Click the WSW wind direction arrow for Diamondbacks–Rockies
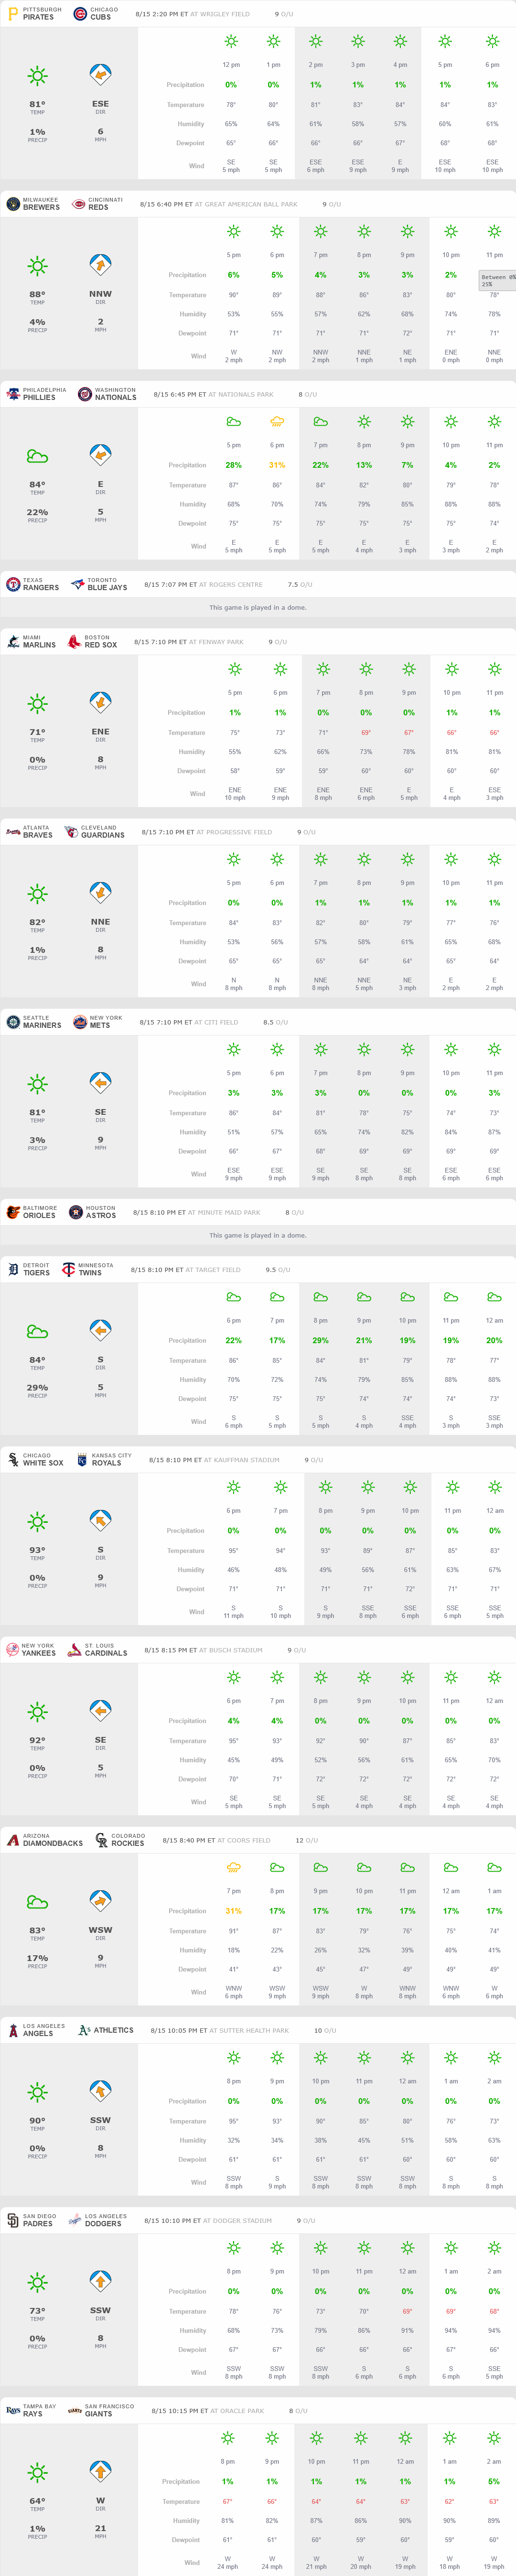 tap(100, 1901)
